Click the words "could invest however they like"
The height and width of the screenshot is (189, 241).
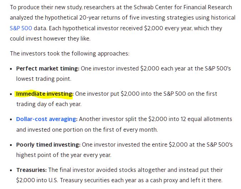[x=50, y=38]
